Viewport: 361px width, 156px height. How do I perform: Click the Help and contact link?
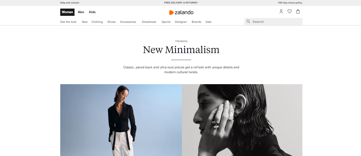pos(70,3)
